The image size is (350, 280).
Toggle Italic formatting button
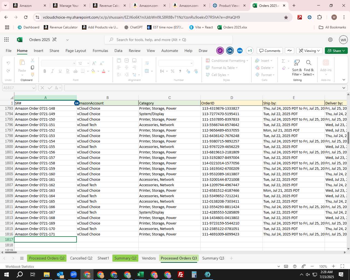pos(52,71)
